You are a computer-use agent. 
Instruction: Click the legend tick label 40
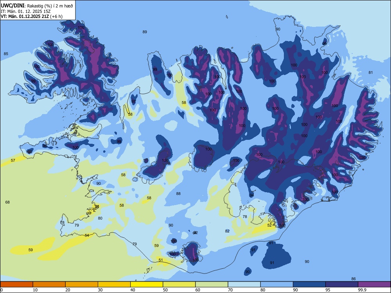(133, 290)
